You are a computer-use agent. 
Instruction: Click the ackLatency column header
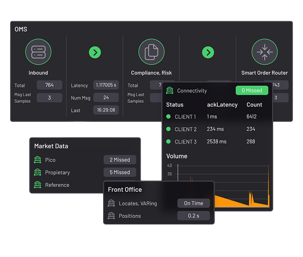(222, 105)
